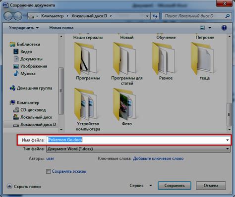Select the Петровне folder label

(205, 38)
